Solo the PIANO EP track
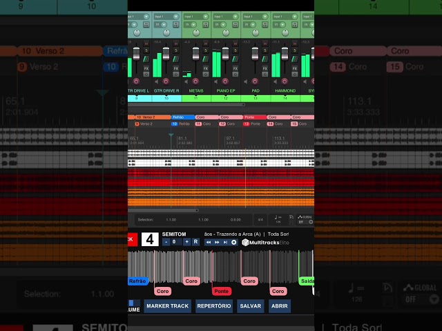This screenshot has width=442, height=331. pyautogui.click(x=236, y=50)
